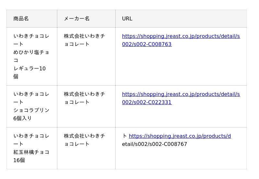Click the second row's 株式会社いわきチョコレート maker cell

84,94
